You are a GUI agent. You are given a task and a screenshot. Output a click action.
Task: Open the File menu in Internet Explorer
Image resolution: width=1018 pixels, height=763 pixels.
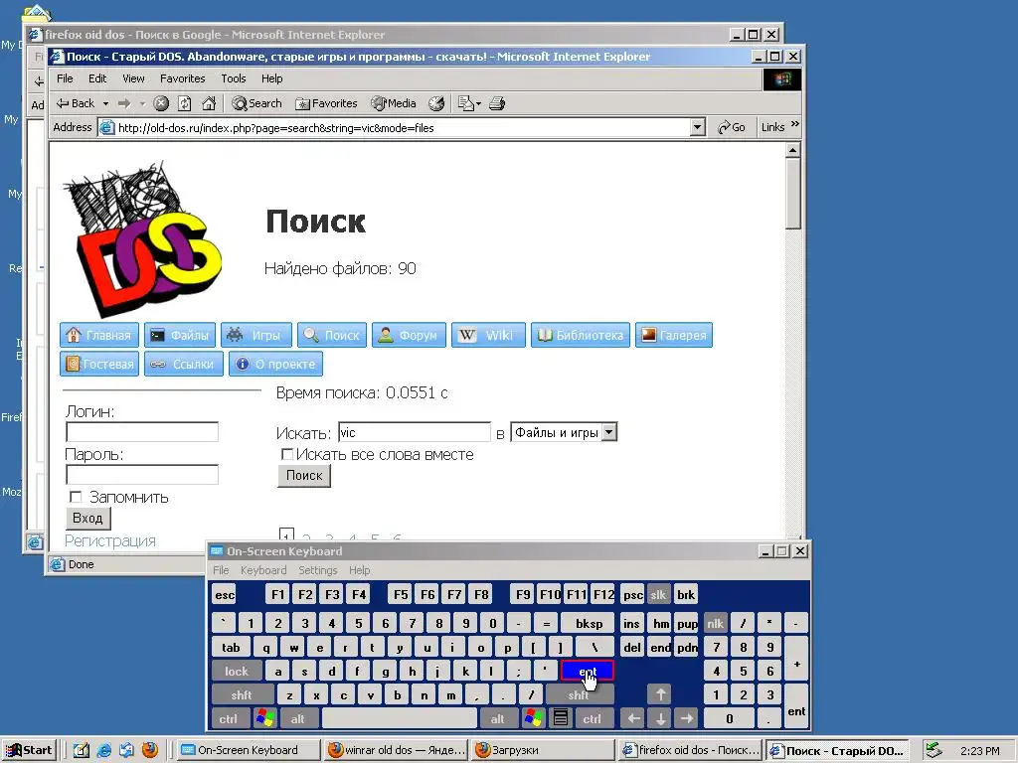65,78
